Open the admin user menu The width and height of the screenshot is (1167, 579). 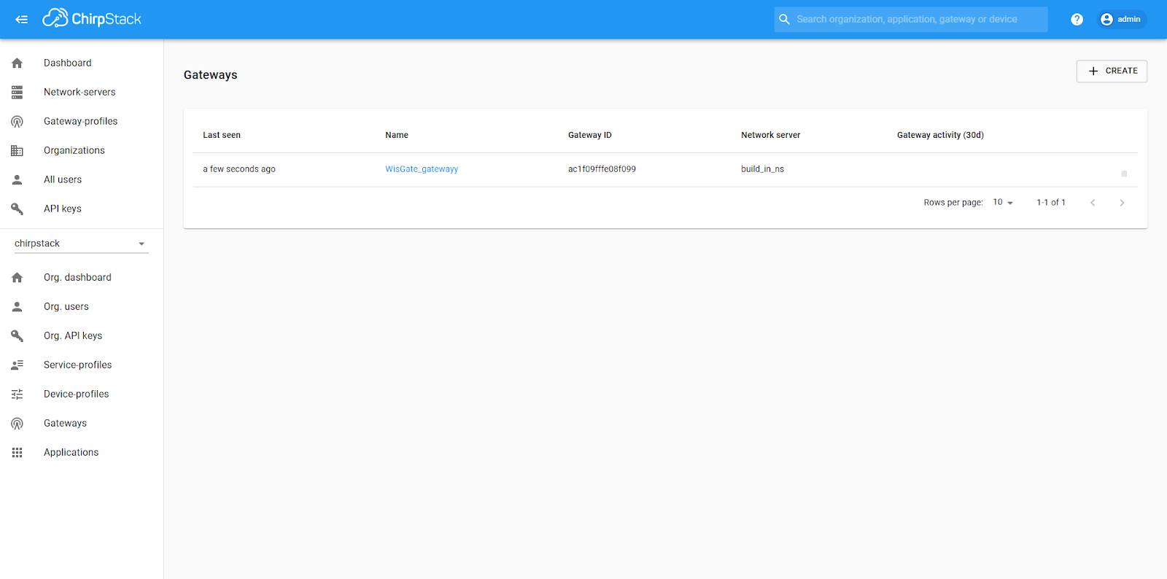[x=1121, y=20]
